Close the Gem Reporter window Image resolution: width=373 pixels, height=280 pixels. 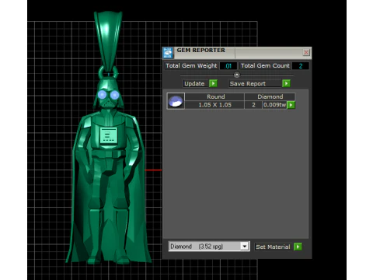point(306,52)
